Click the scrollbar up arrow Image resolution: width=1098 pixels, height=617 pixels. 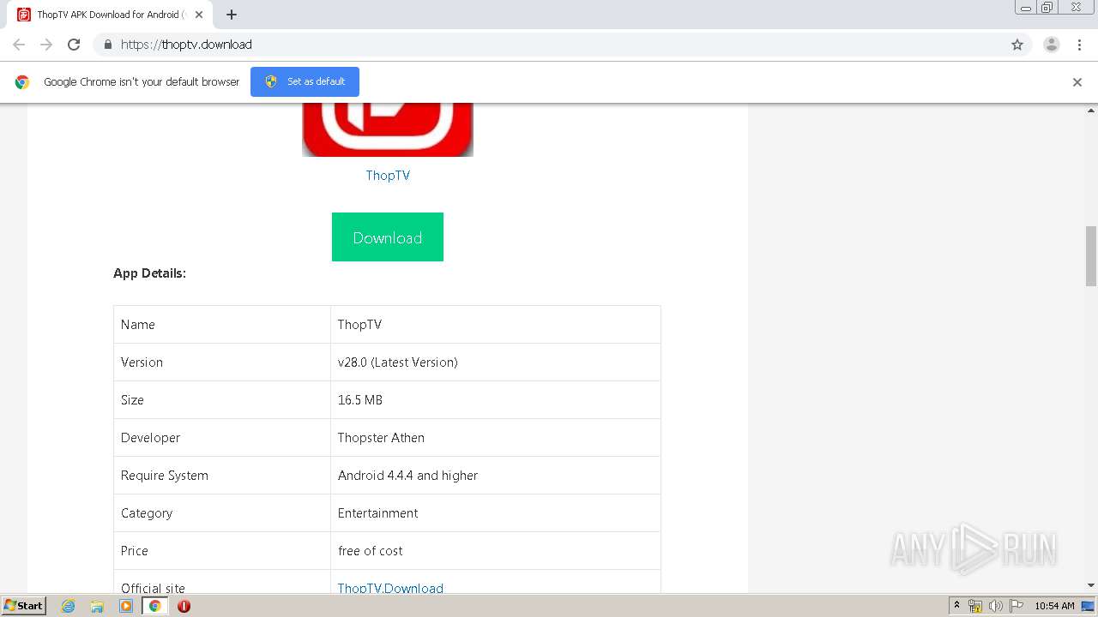pyautogui.click(x=1091, y=110)
